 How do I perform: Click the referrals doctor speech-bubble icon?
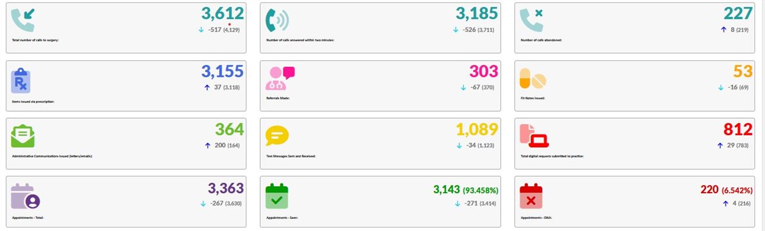click(280, 78)
